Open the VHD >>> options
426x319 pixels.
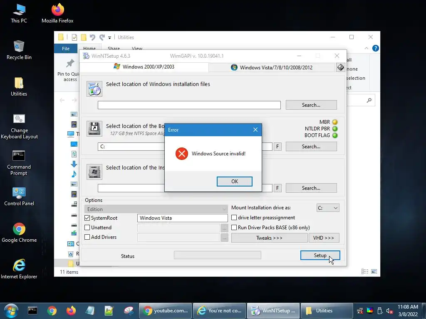point(324,238)
